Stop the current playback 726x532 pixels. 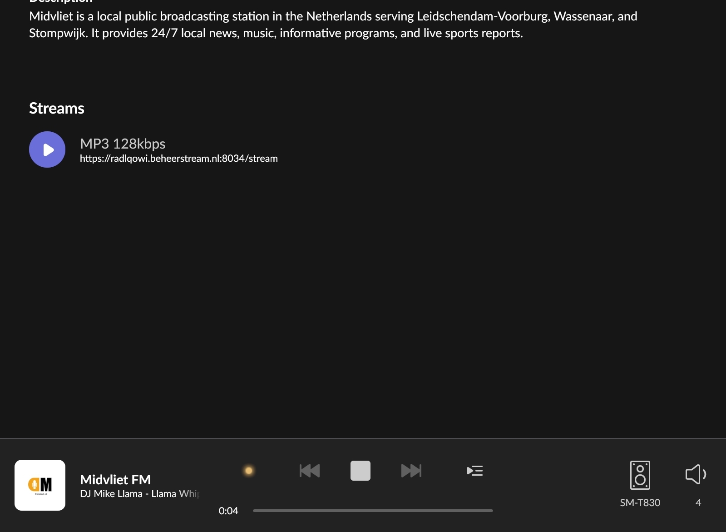[x=361, y=471]
